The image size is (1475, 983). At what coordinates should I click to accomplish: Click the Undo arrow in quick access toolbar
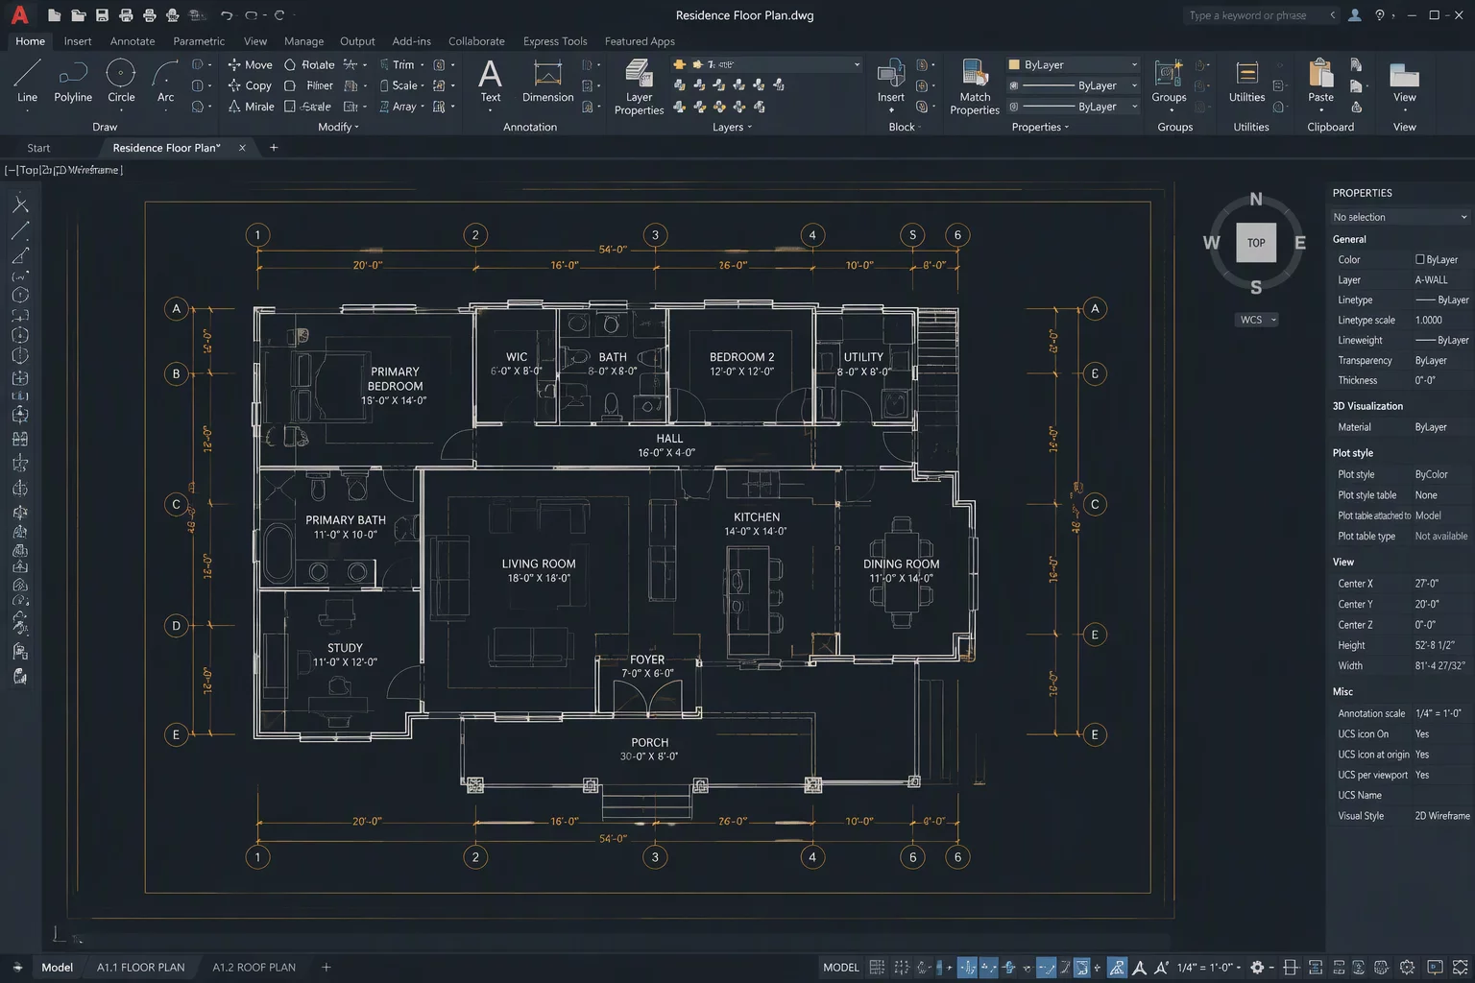tap(226, 15)
